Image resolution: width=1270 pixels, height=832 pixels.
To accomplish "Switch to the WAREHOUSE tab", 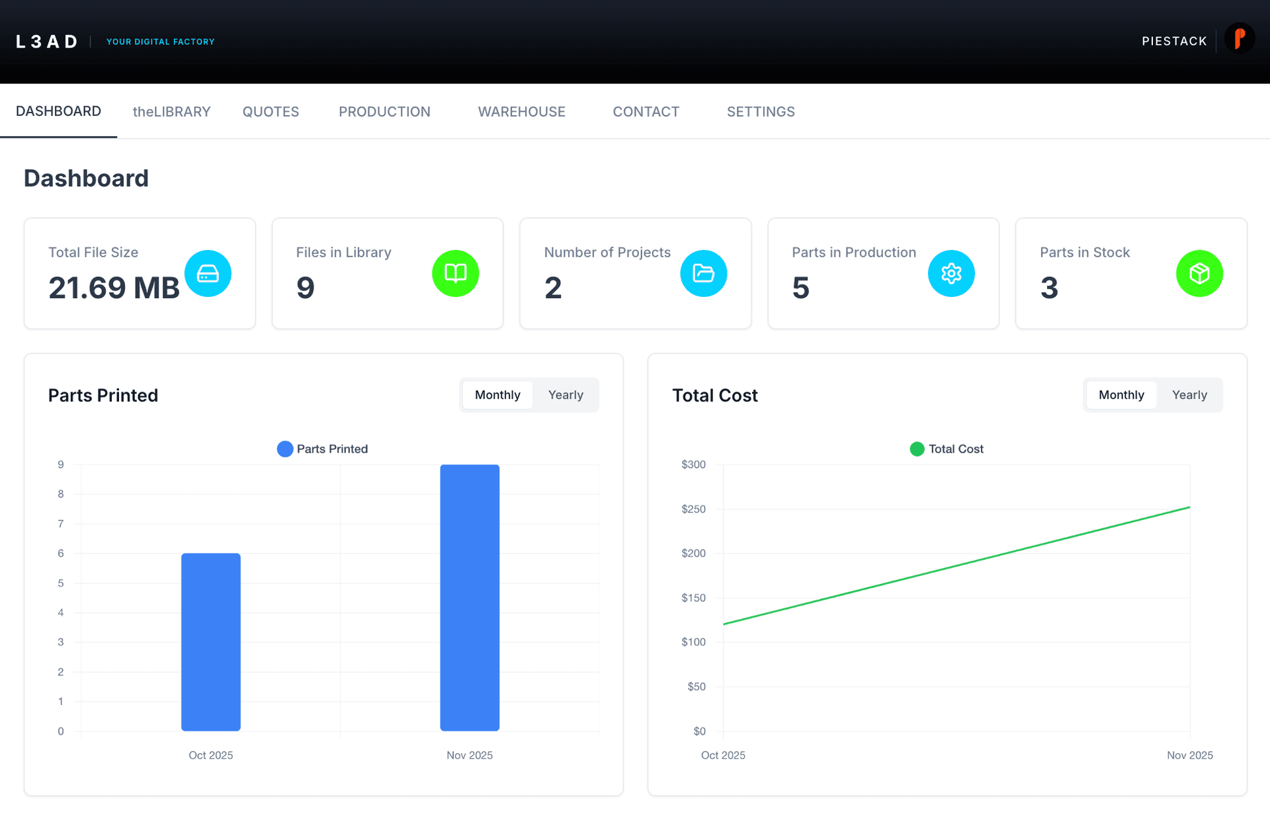I will coord(521,111).
